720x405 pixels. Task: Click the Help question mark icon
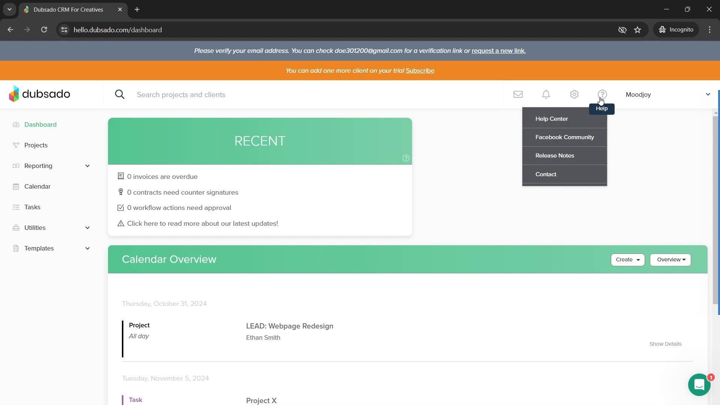pos(602,94)
